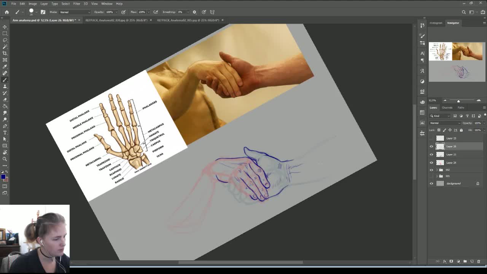Hide the Background layer

[431, 183]
